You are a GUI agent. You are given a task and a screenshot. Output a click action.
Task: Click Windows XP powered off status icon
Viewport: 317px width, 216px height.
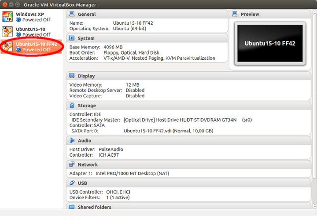pyautogui.click(x=18, y=20)
